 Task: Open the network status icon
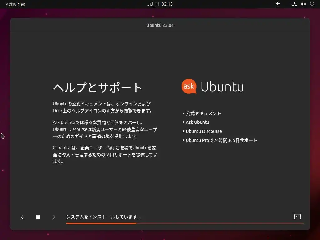(x=294, y=4)
